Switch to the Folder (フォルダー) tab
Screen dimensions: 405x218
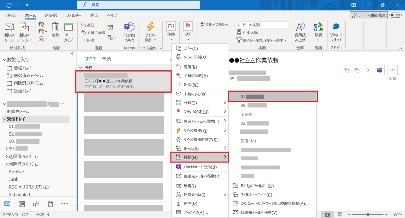coord(73,15)
